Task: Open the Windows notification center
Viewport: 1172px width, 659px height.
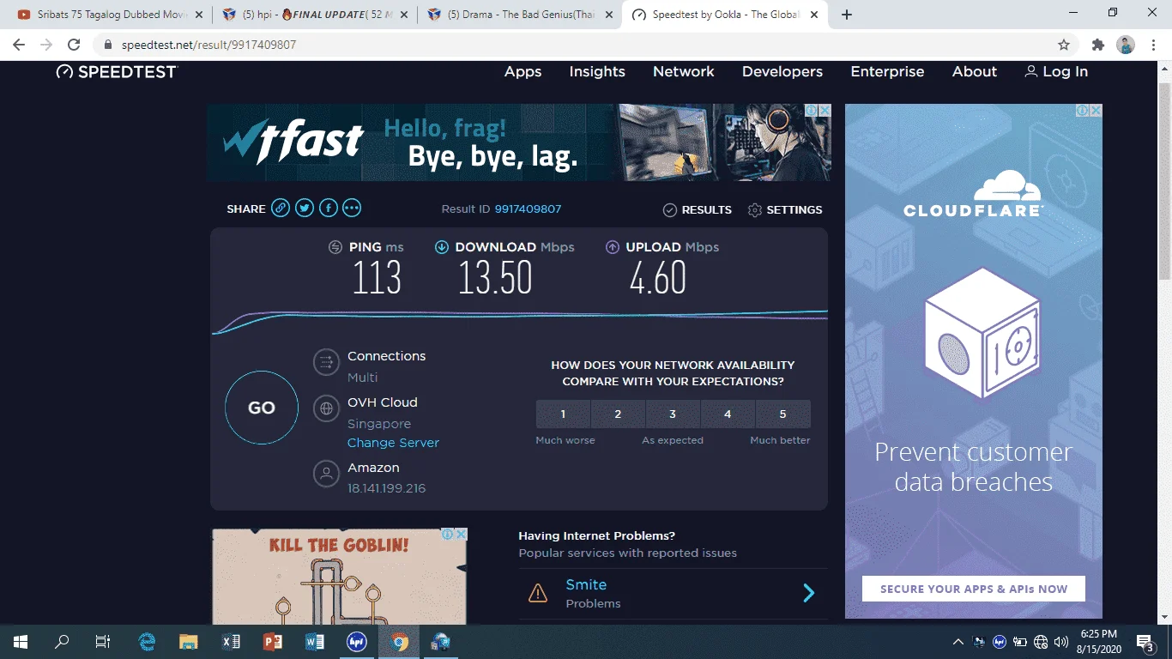Action: (1145, 642)
